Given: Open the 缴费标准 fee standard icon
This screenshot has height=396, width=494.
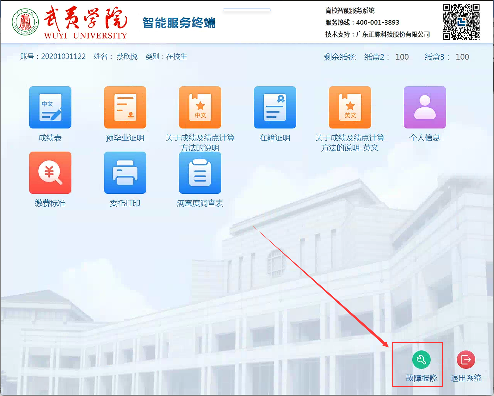Looking at the screenshot, I should click(x=50, y=173).
